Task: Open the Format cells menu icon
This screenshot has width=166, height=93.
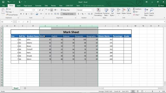Action: coord(129,10)
